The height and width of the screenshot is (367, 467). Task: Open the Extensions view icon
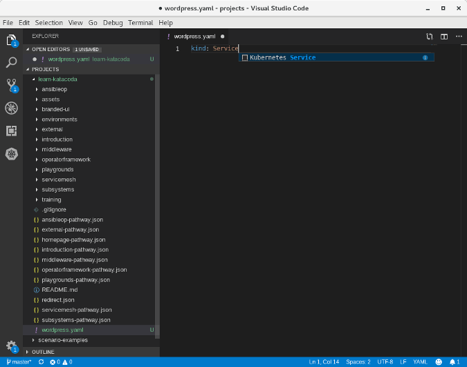(11, 131)
